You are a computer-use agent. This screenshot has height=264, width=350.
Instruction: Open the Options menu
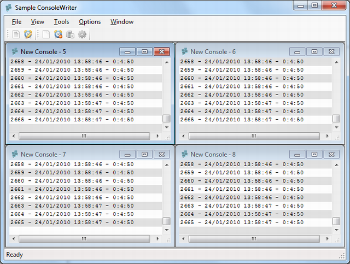[90, 22]
